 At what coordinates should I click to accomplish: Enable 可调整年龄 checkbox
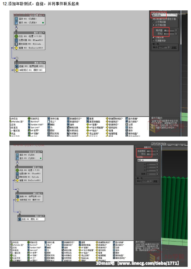(x=153, y=41)
